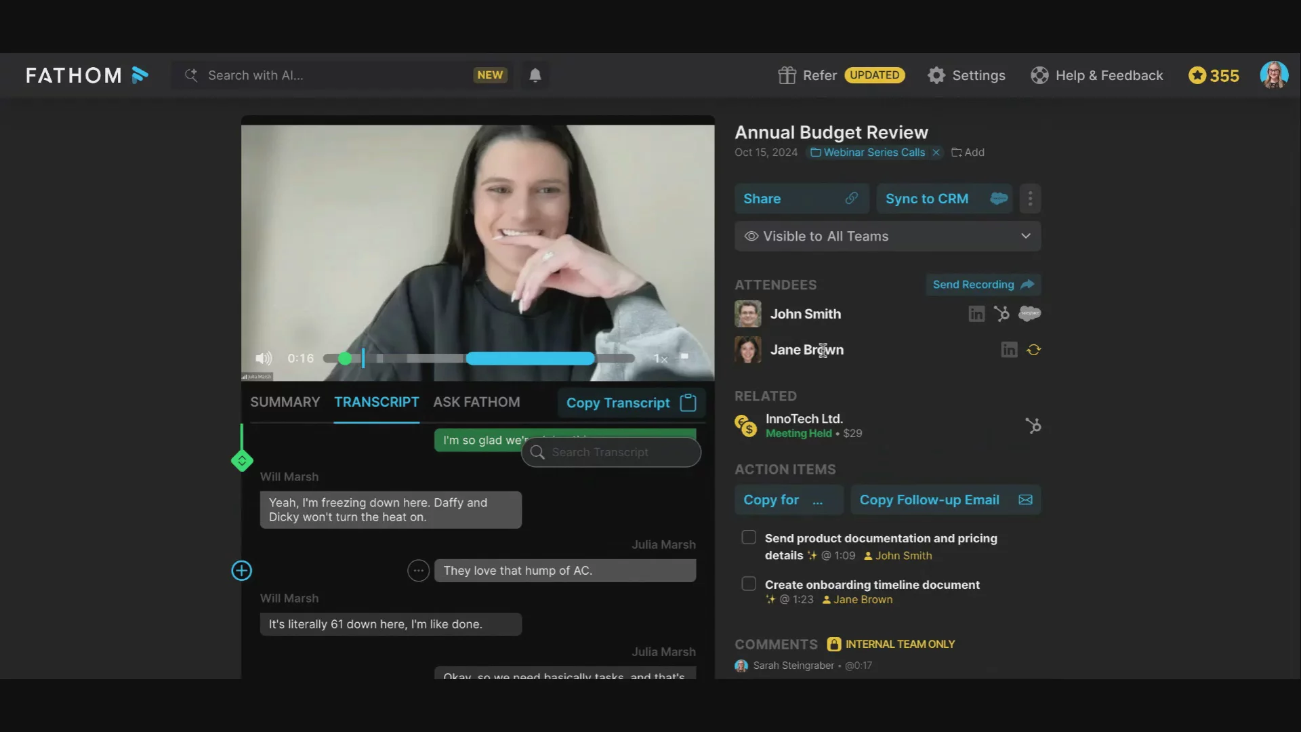Click Jane Brown action item assignee
This screenshot has width=1301, height=732.
[857, 600]
